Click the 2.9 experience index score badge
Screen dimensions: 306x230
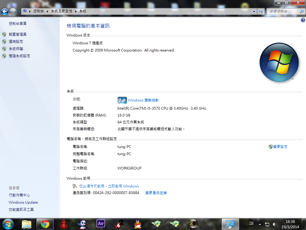pos(122,100)
